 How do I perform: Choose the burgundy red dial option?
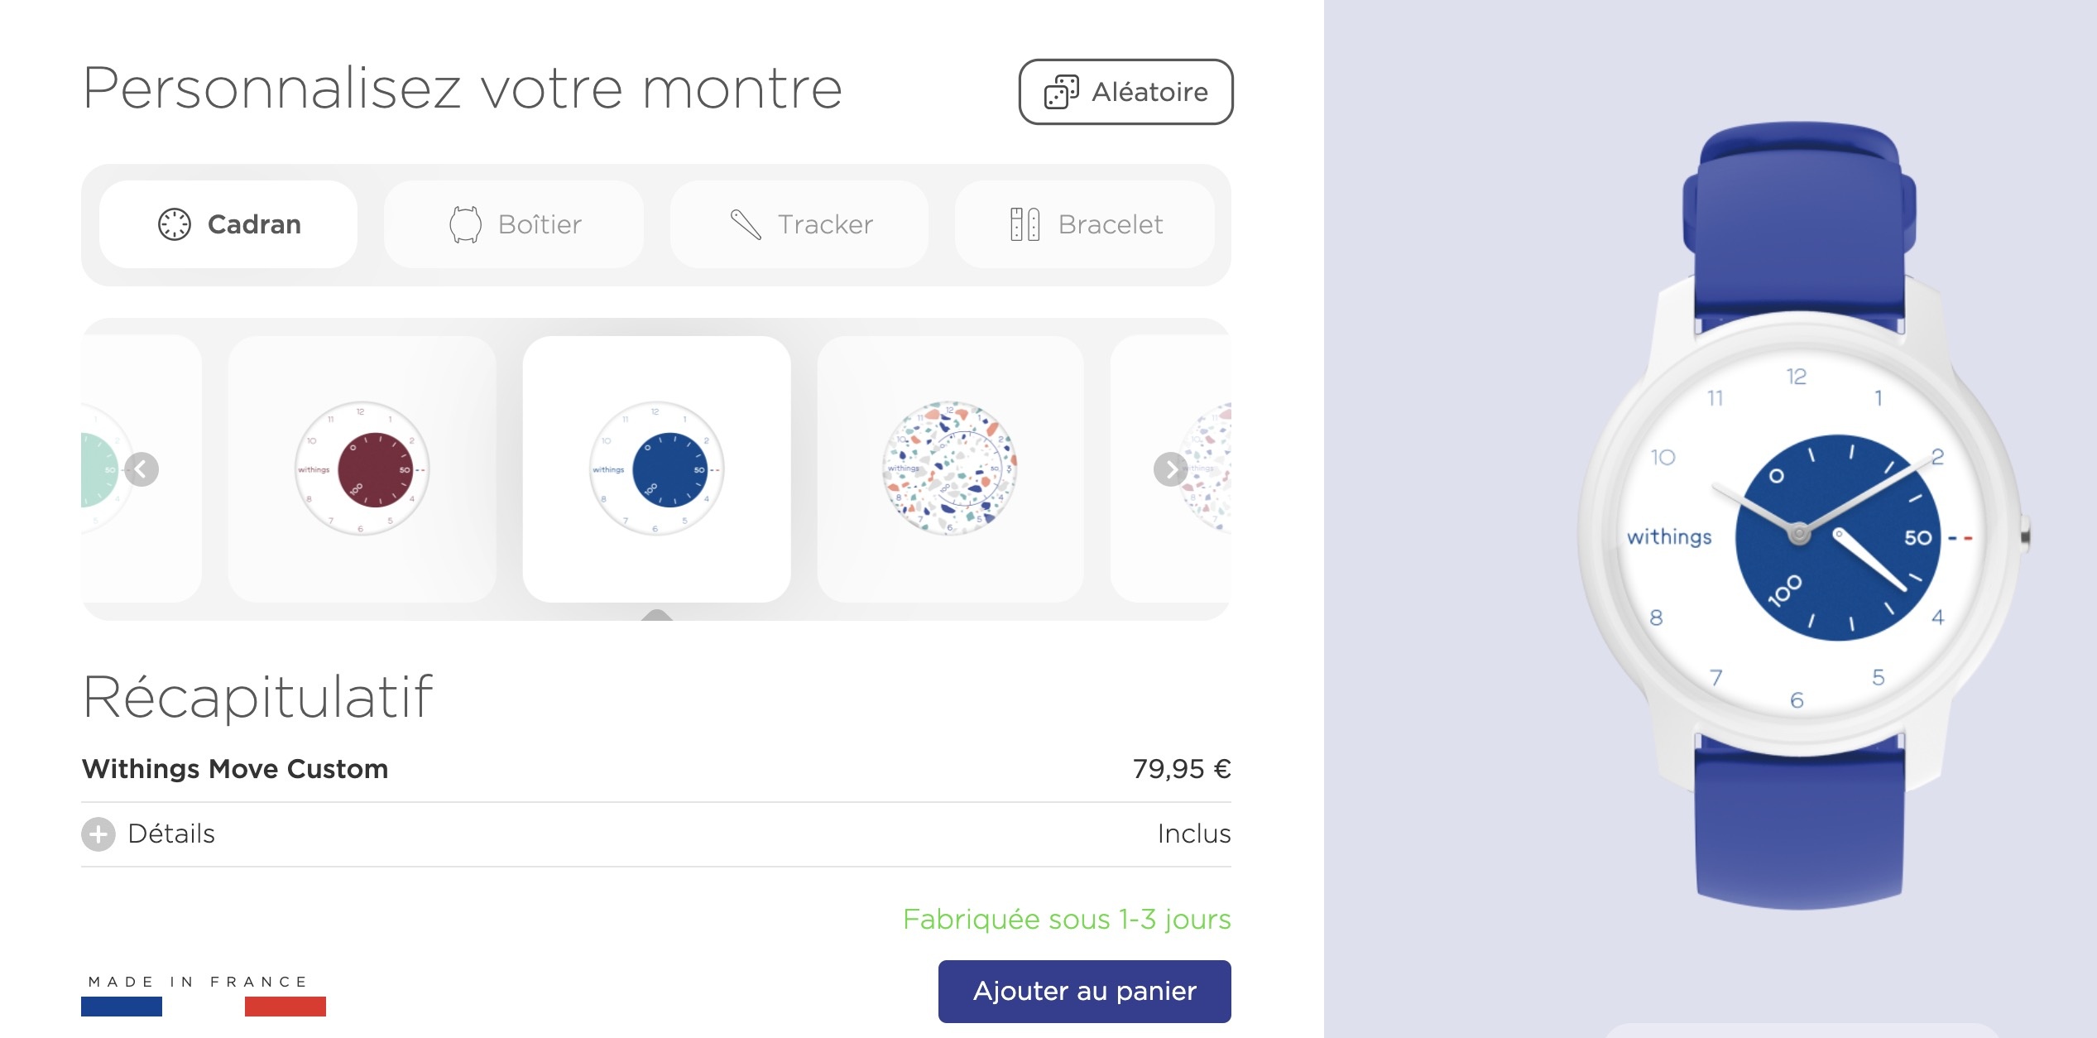click(x=362, y=469)
